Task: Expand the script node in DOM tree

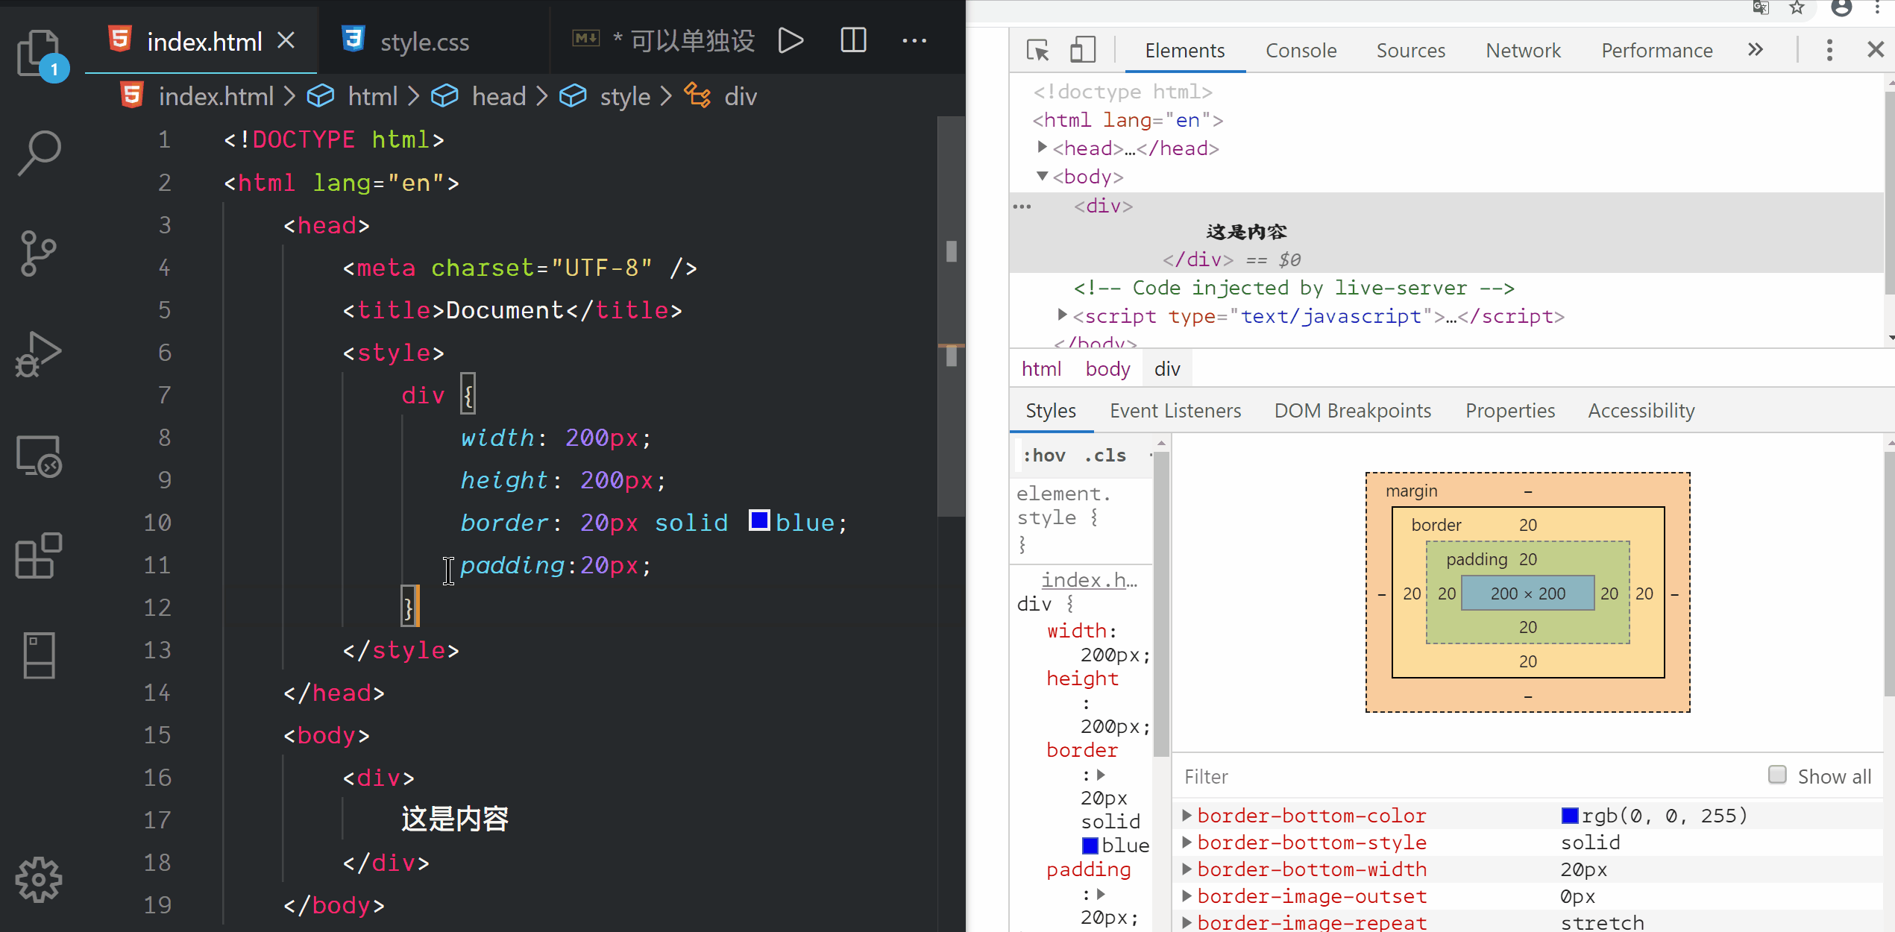Action: [1063, 315]
